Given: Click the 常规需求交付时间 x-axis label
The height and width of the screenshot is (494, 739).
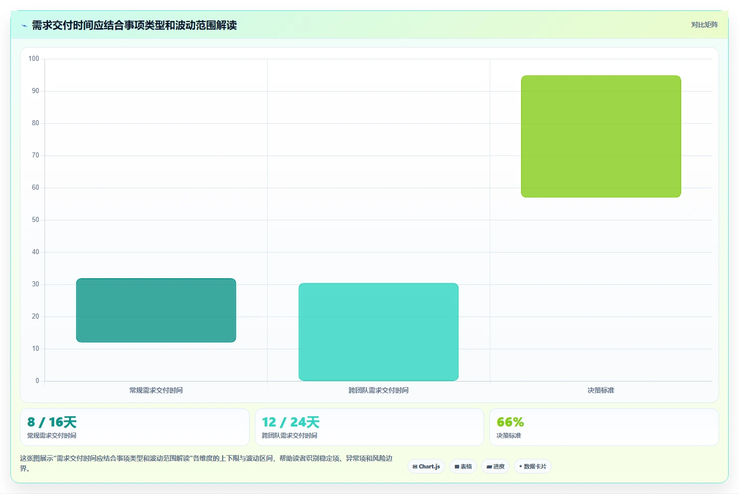Looking at the screenshot, I should pyautogui.click(x=156, y=390).
